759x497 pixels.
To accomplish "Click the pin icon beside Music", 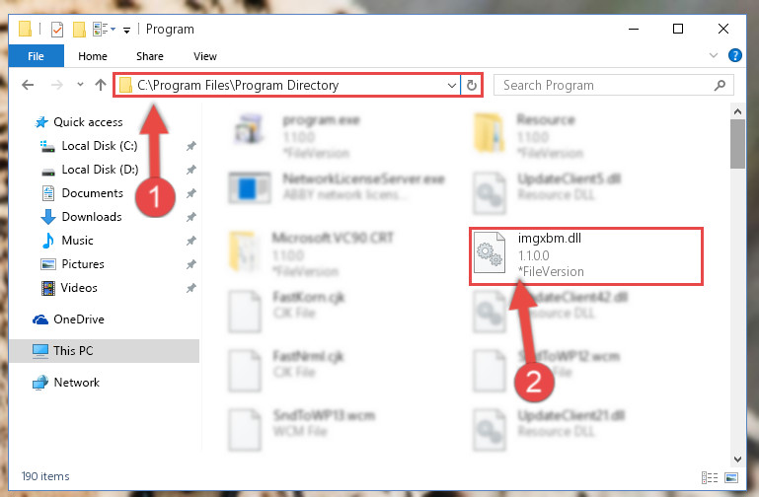I will (191, 241).
